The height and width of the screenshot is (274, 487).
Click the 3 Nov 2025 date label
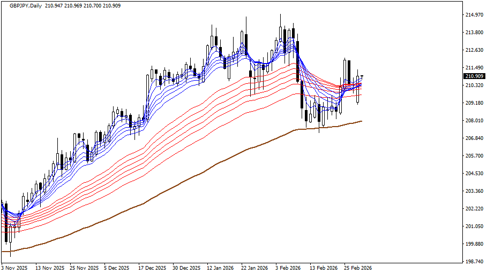[x=14, y=268]
